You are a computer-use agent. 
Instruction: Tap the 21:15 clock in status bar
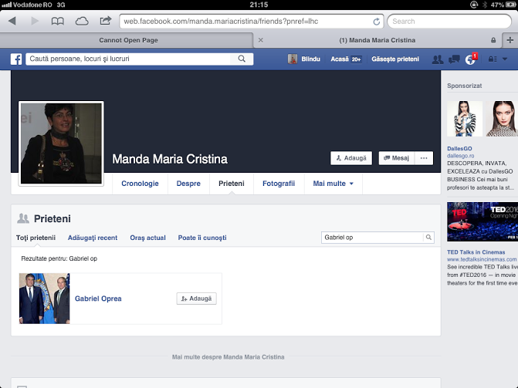259,5
